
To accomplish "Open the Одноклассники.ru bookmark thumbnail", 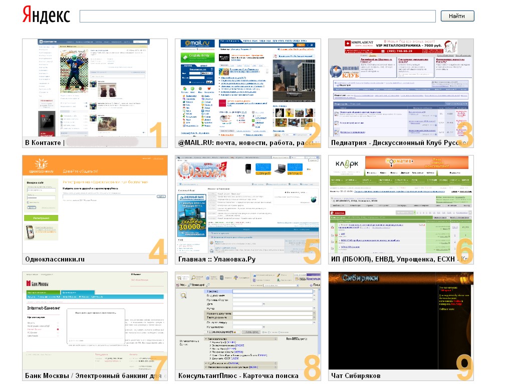I will [x=95, y=205].
